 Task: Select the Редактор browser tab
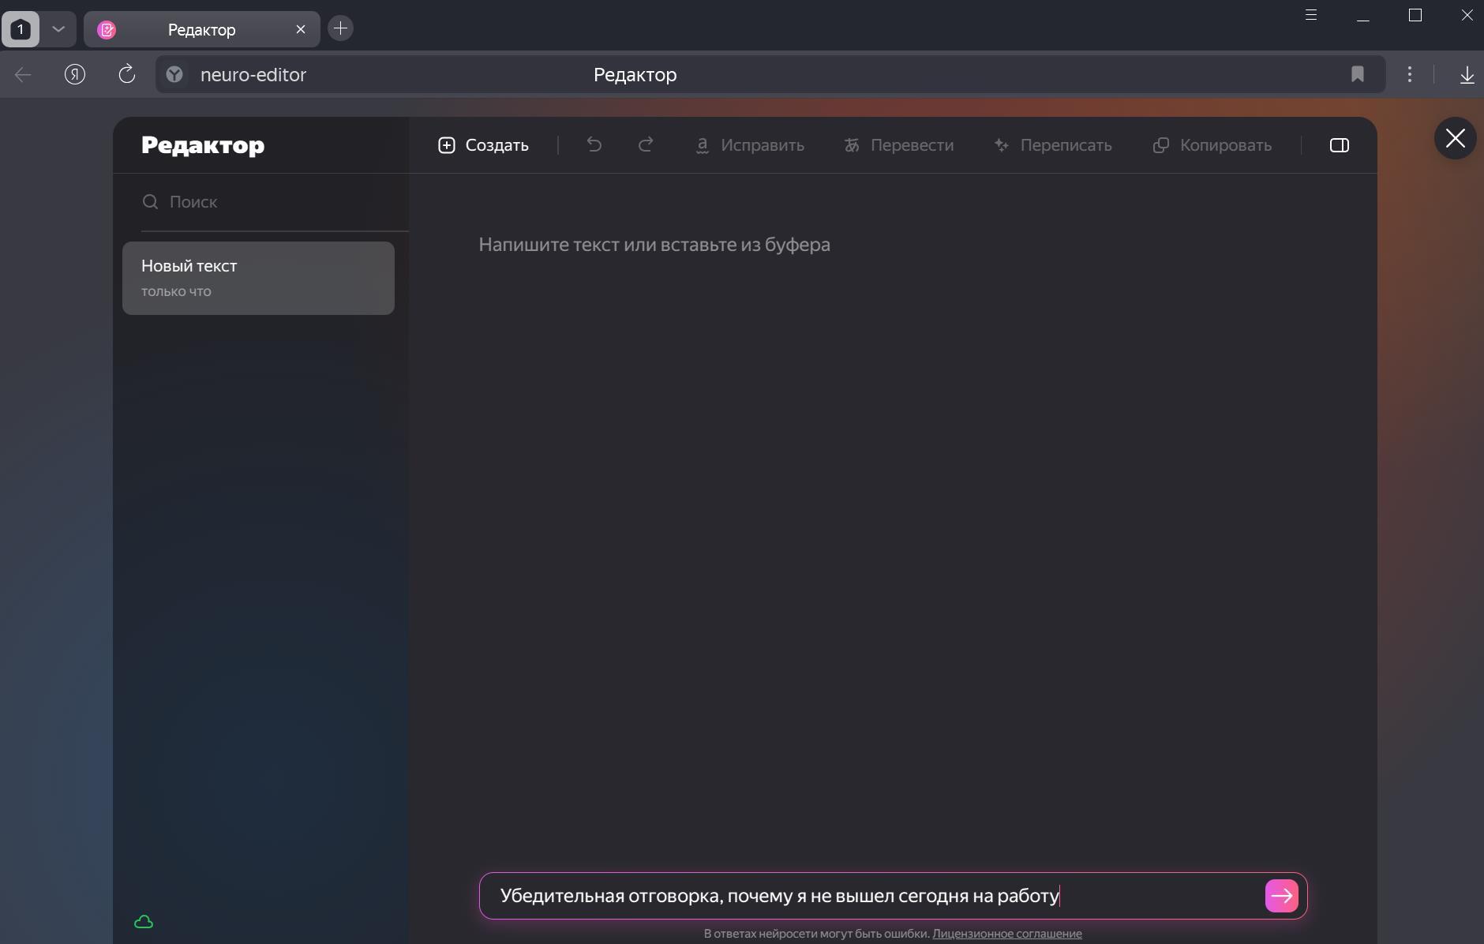(x=201, y=29)
